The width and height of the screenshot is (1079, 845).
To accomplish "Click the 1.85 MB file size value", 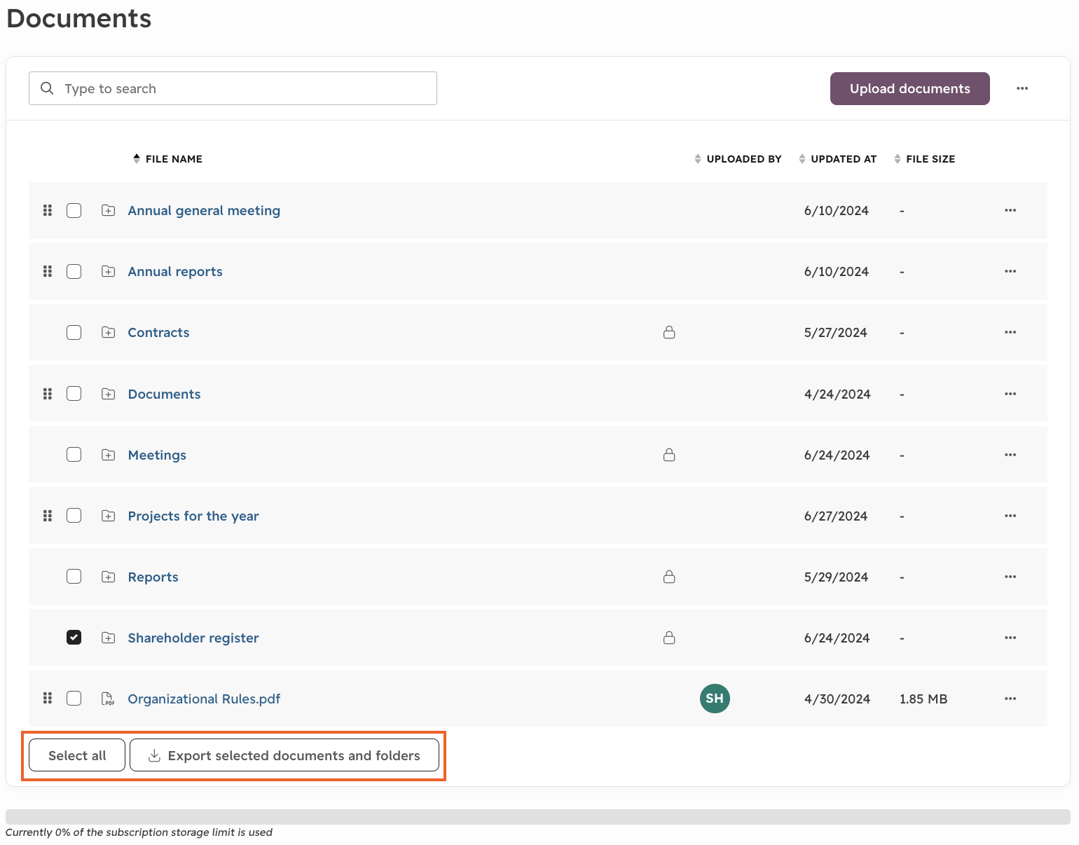I will [x=923, y=699].
